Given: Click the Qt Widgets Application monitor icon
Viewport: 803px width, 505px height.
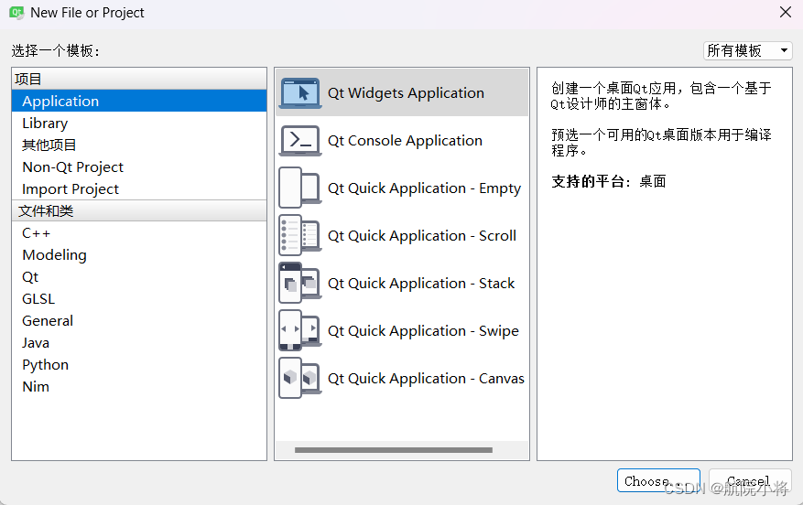Looking at the screenshot, I should [300, 93].
